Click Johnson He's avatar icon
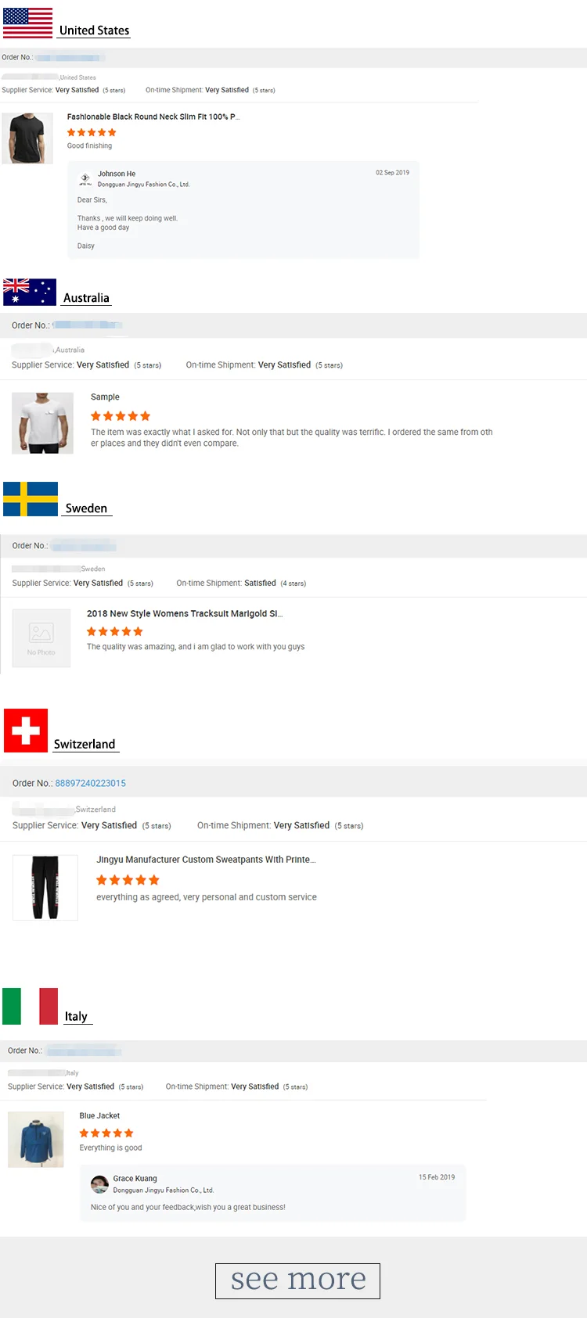The width and height of the screenshot is (587, 1318). 85,179
